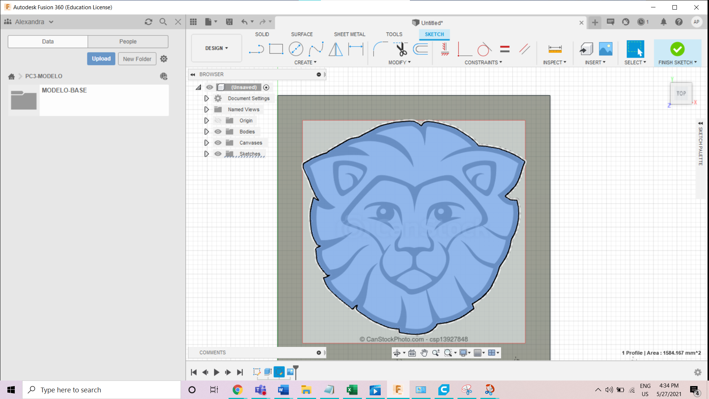Switch to the SURFACE tab

point(302,34)
